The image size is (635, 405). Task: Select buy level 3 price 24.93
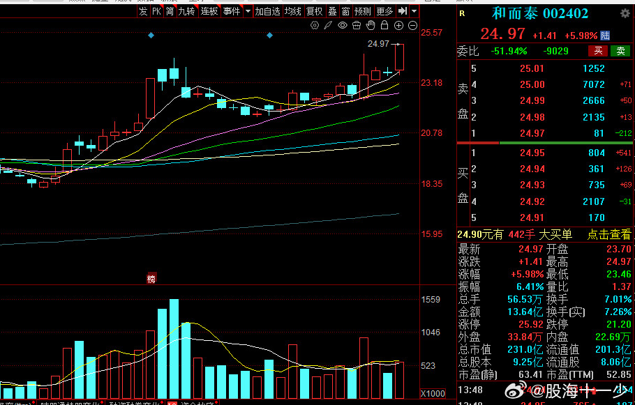coord(532,185)
